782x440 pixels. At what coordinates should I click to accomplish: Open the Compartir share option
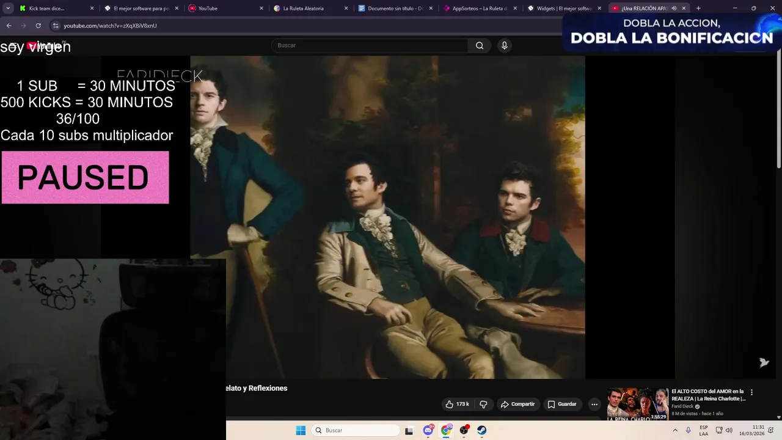[x=517, y=404]
